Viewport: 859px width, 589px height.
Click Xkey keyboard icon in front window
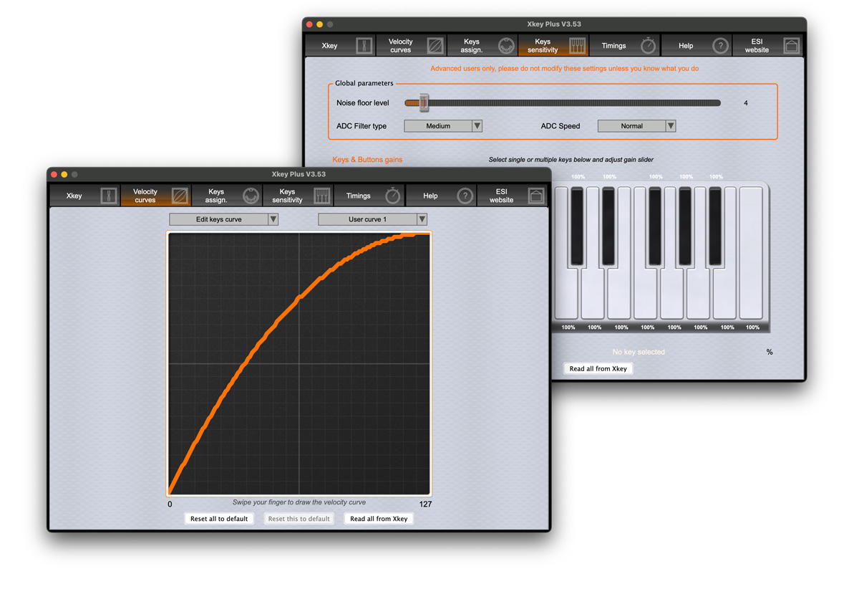coord(108,196)
